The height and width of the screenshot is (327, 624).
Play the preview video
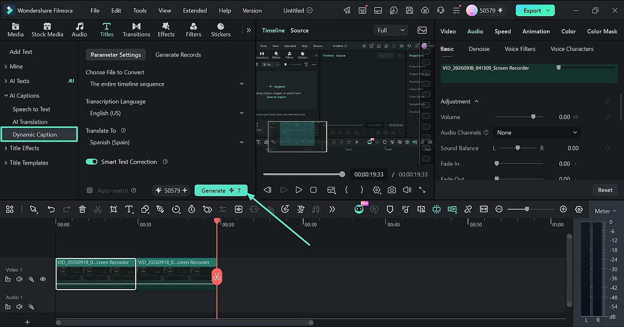tap(298, 190)
